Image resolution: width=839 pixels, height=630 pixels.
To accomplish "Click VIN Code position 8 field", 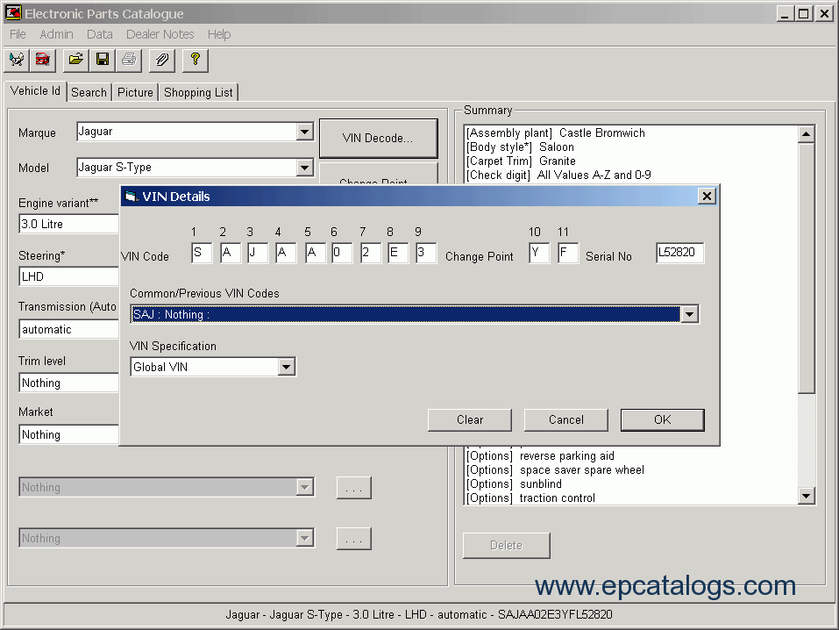I will point(398,253).
